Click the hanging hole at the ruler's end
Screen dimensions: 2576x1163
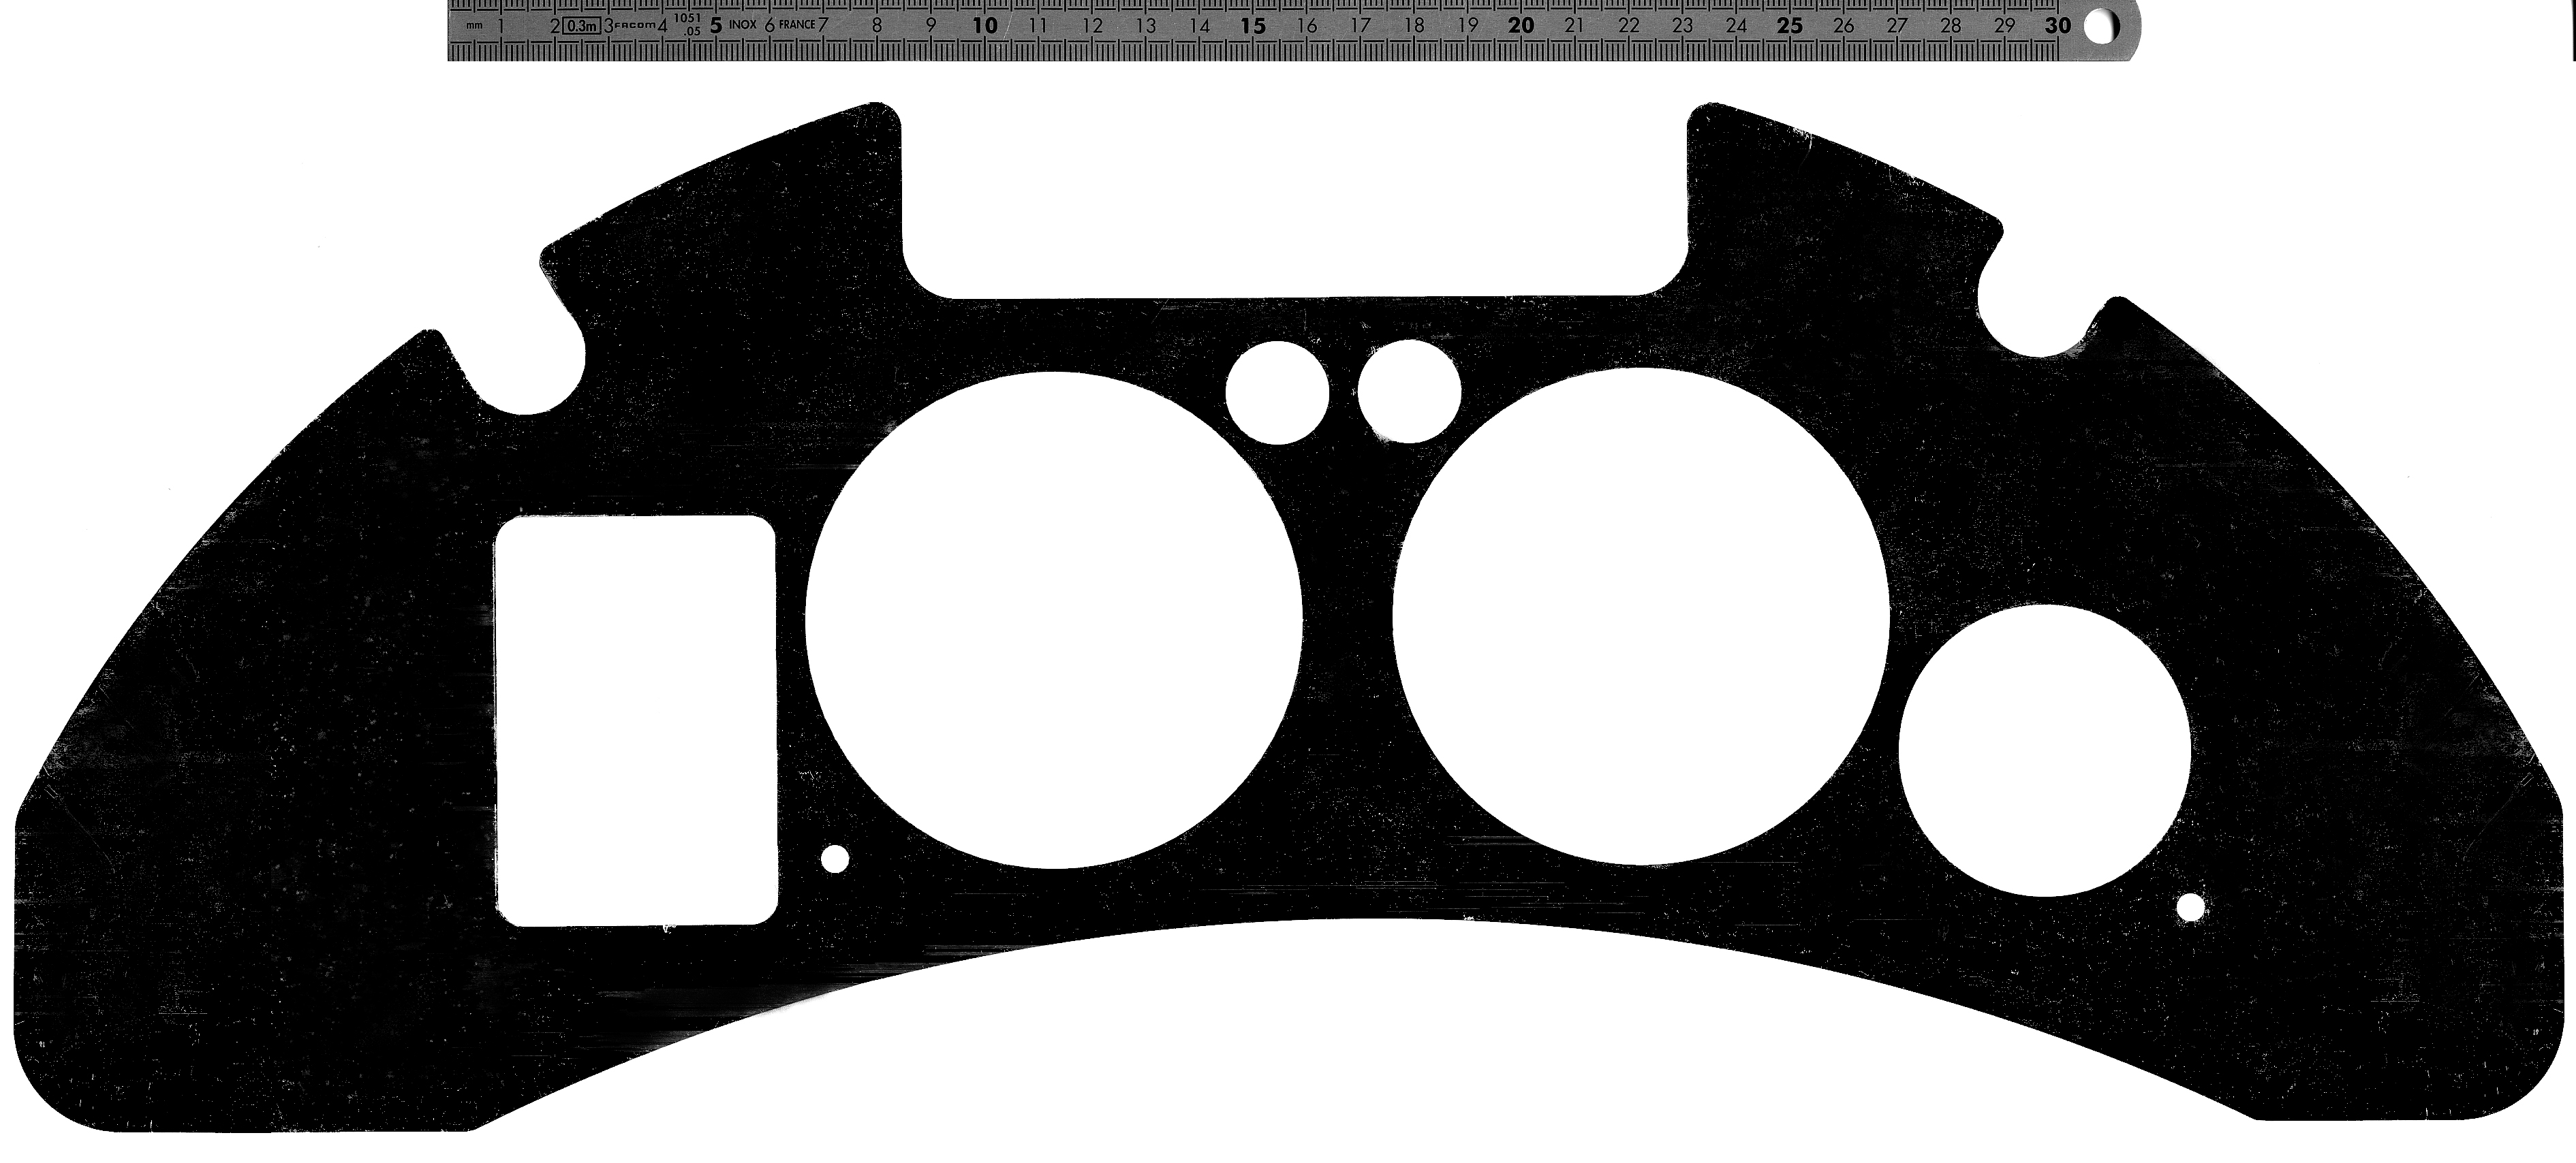tap(2103, 27)
